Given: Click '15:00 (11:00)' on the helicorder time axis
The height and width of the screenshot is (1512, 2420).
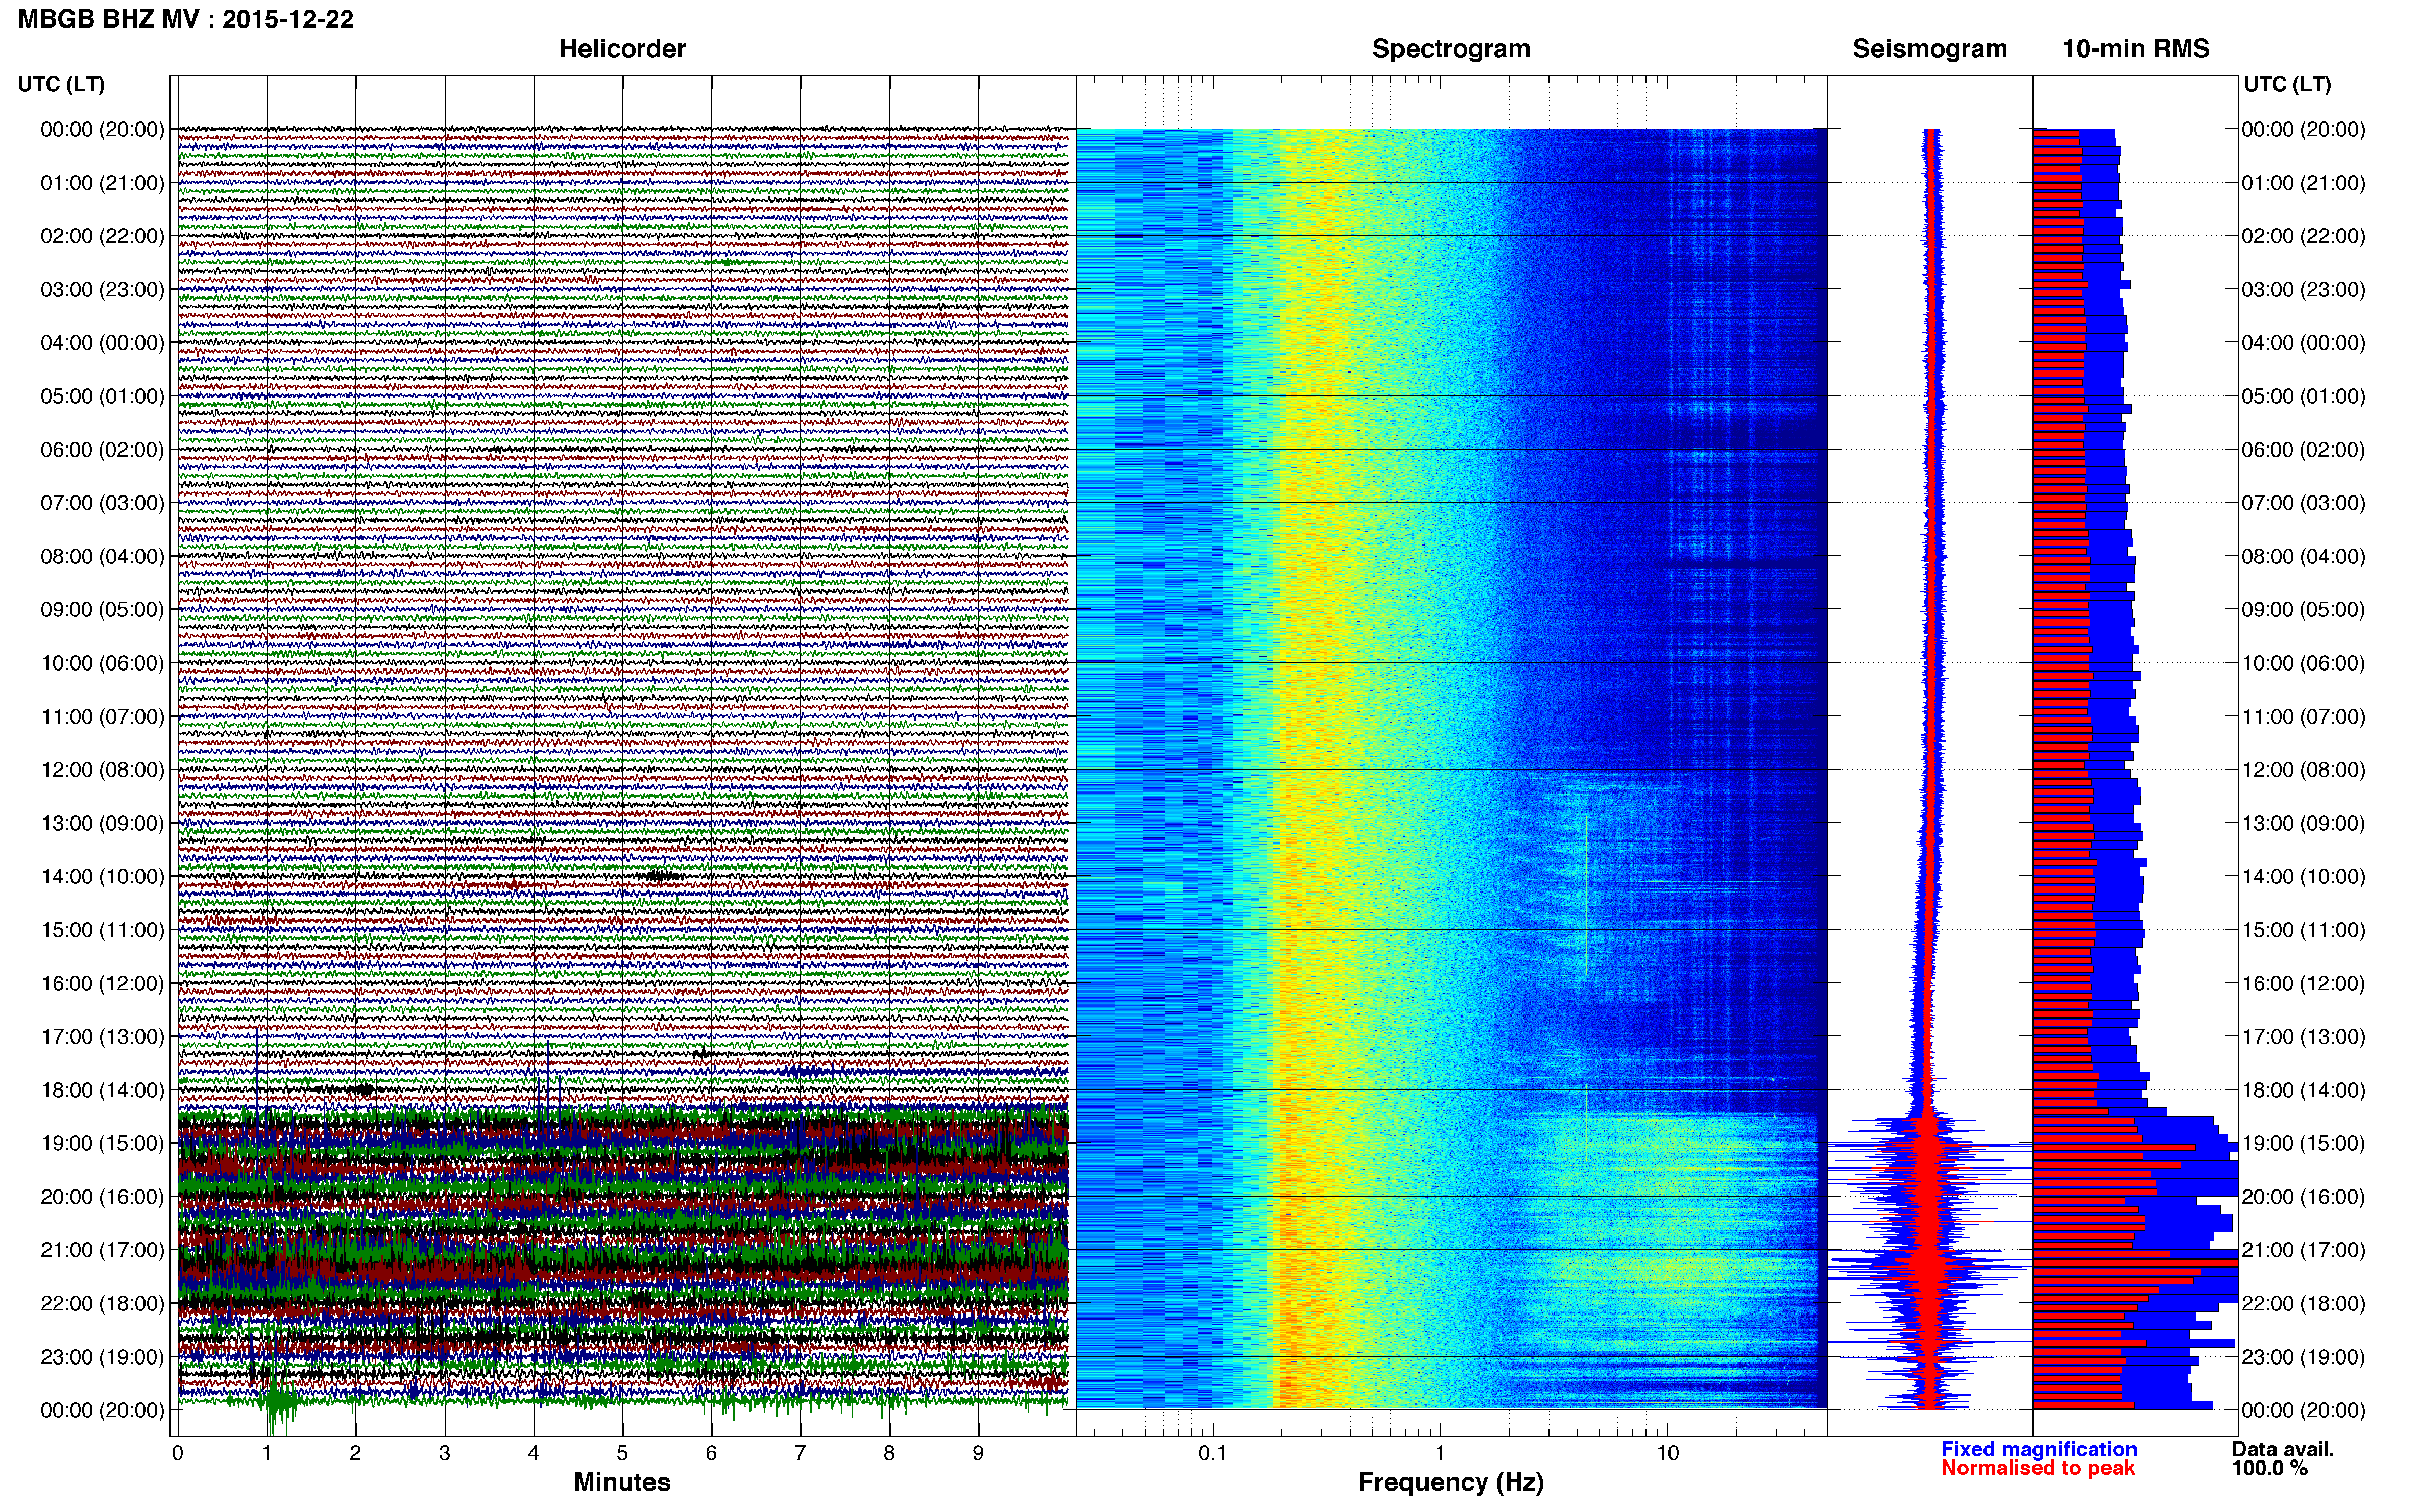Looking at the screenshot, I should click(x=102, y=930).
